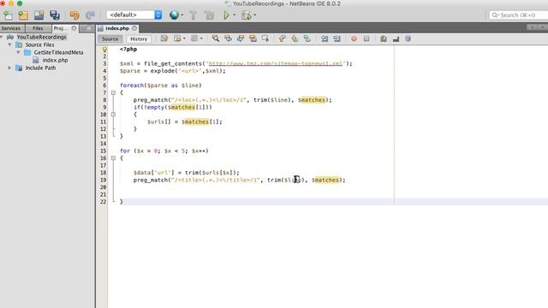Select the GetSiteTitleandMeta folder

[x=58, y=52]
